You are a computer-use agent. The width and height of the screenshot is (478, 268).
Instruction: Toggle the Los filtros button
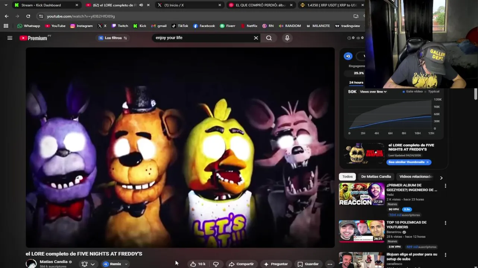(113, 38)
